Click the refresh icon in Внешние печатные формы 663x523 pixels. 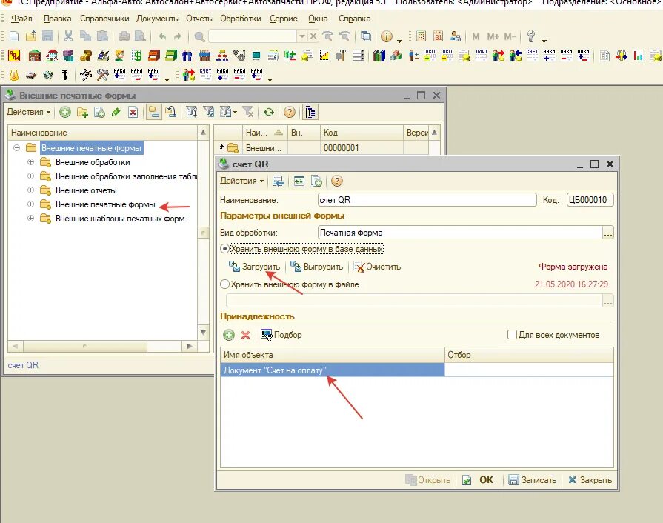pyautogui.click(x=268, y=112)
